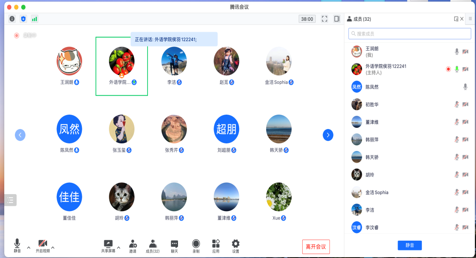The height and width of the screenshot is (258, 476).
Task: Click the blue Mute (静音) button in member panel
Action: [x=409, y=245]
